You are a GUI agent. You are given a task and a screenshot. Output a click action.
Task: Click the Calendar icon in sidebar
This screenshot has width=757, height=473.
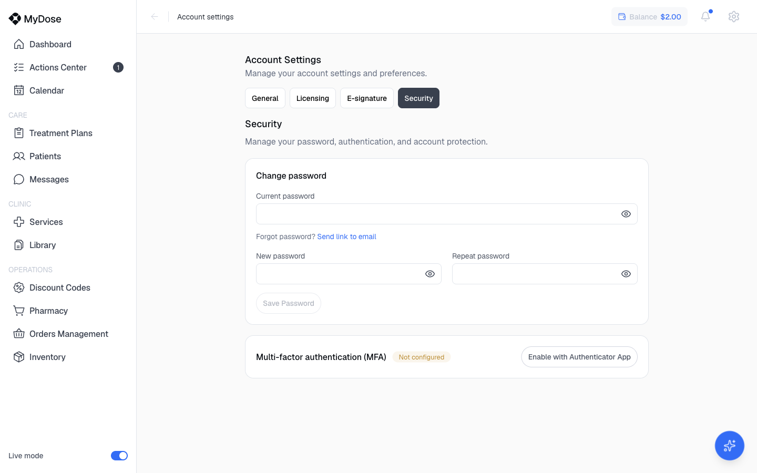19,90
